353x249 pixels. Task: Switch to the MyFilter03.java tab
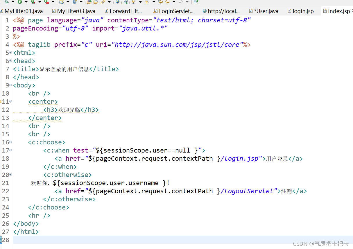[74, 11]
